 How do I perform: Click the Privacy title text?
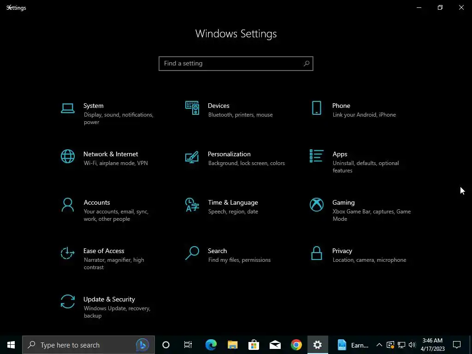[342, 251]
